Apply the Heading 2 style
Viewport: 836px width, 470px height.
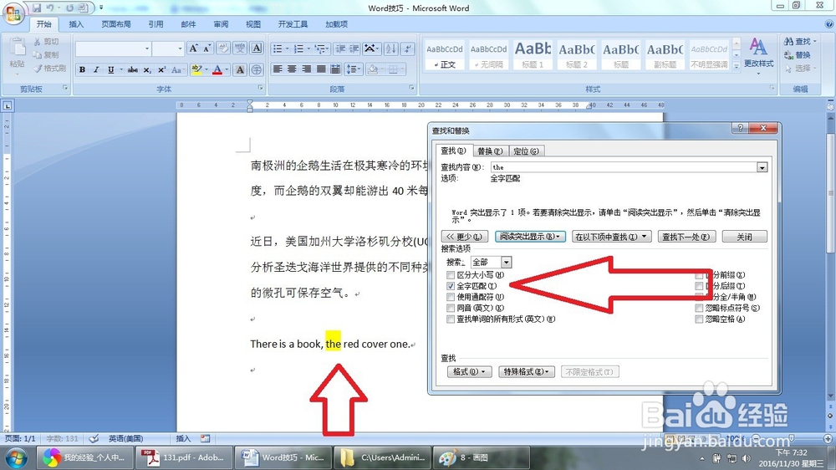[577, 55]
